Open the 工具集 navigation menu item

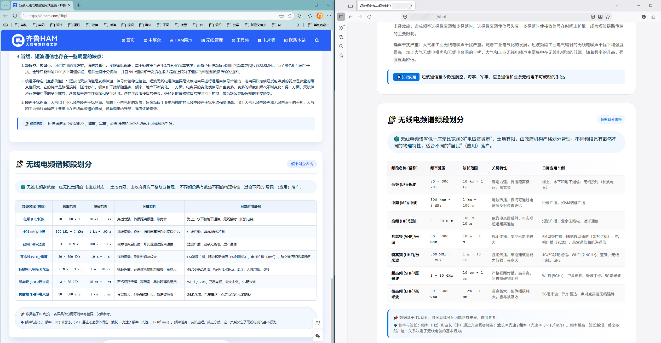[240, 40]
